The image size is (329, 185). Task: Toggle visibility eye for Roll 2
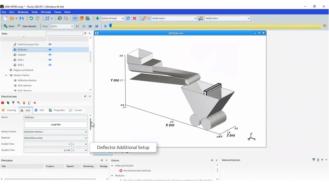pyautogui.click(x=50, y=65)
